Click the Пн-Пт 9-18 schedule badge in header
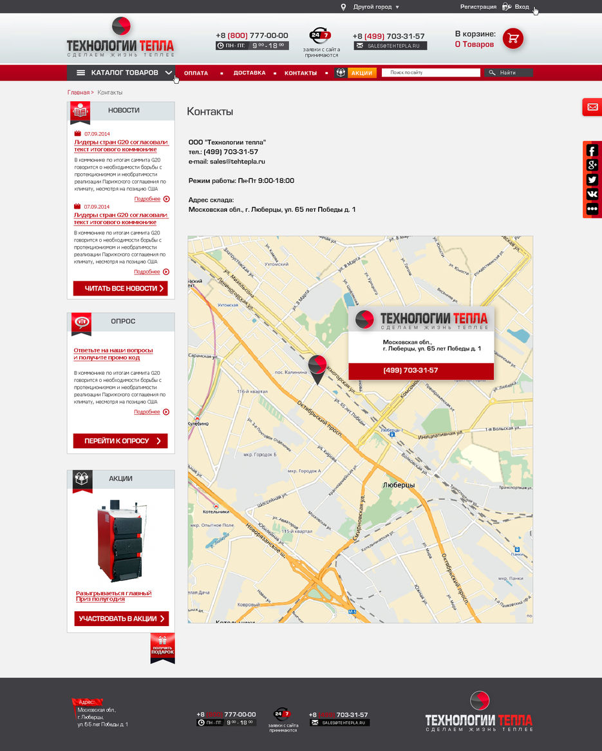Screen dimensions: 602x751 252,46
